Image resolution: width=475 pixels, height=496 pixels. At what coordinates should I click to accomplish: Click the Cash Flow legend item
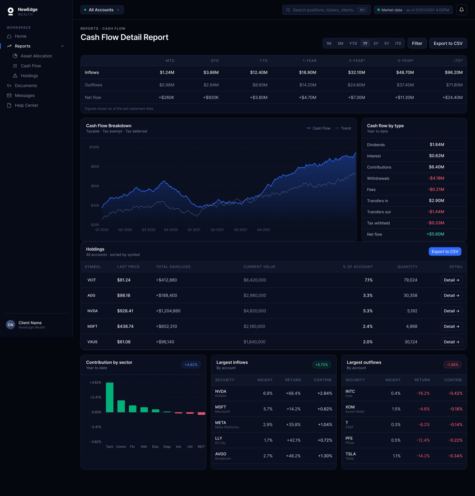[318, 128]
